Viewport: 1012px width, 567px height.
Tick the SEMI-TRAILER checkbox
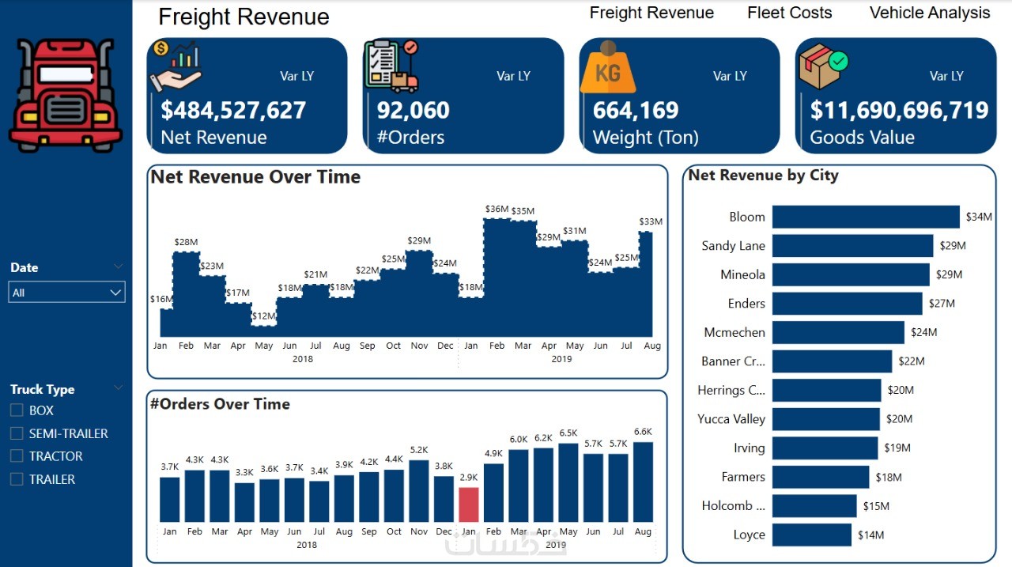[x=17, y=433]
